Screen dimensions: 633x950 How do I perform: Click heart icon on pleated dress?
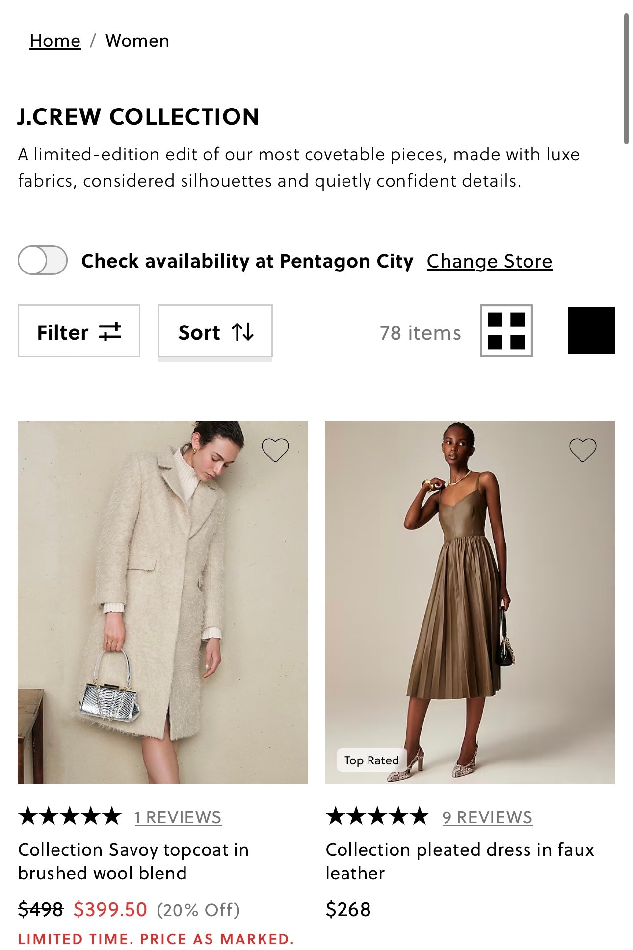pos(582,450)
